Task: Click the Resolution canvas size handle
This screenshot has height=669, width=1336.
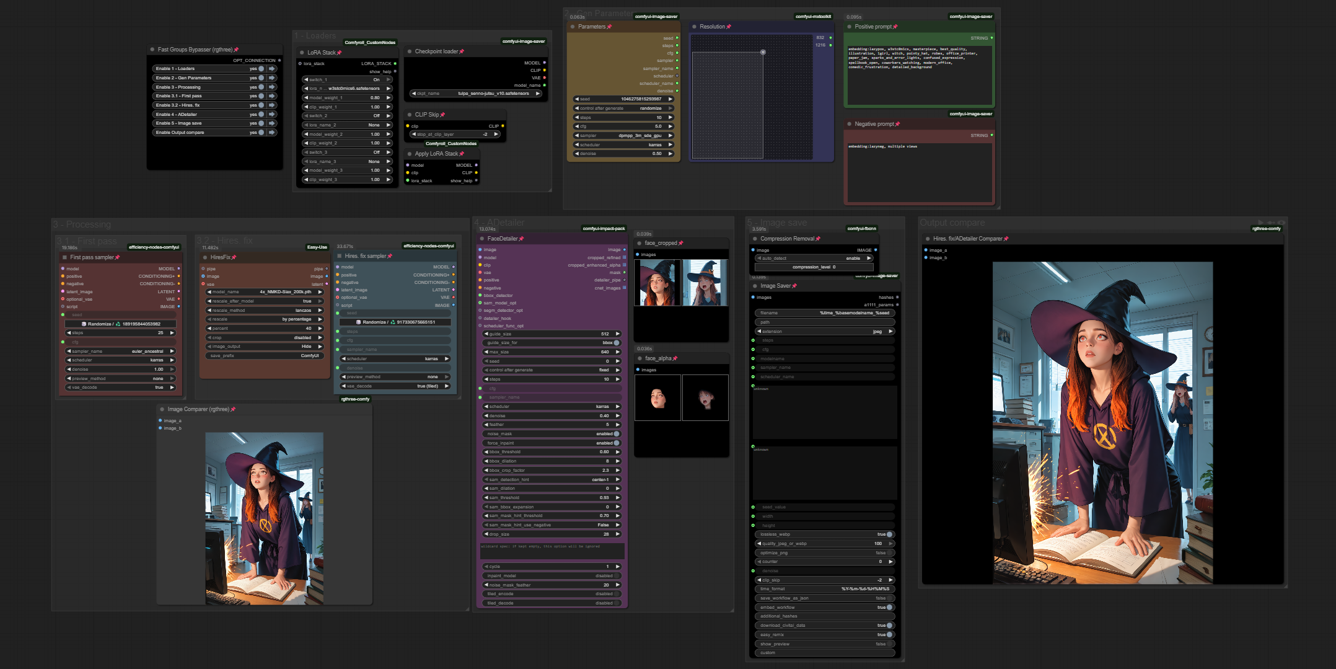Action: click(x=763, y=52)
